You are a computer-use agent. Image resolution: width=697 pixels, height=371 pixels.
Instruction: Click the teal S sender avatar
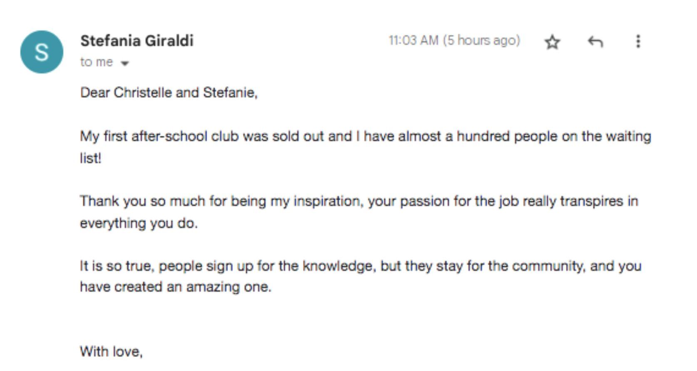(42, 52)
